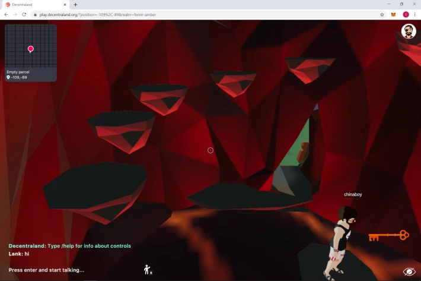Open a new browser tab
The height and width of the screenshot is (281, 421).
tap(75, 5)
